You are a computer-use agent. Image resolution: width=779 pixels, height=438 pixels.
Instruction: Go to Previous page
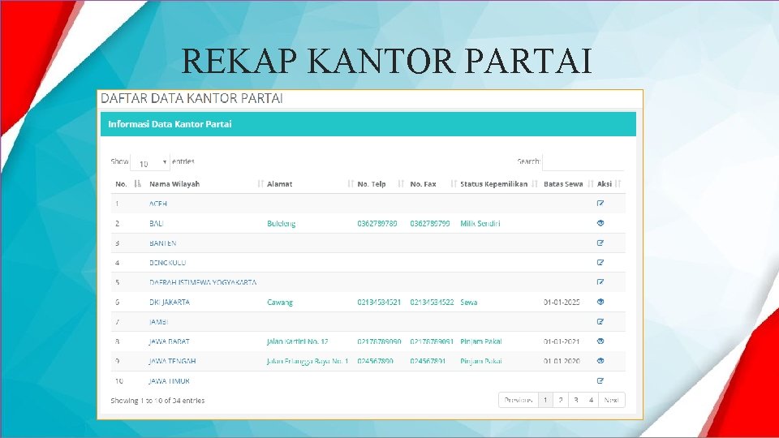[519, 400]
